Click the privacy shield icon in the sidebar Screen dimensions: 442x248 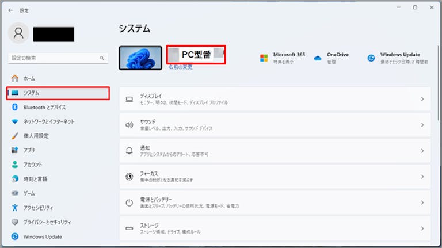(x=15, y=222)
